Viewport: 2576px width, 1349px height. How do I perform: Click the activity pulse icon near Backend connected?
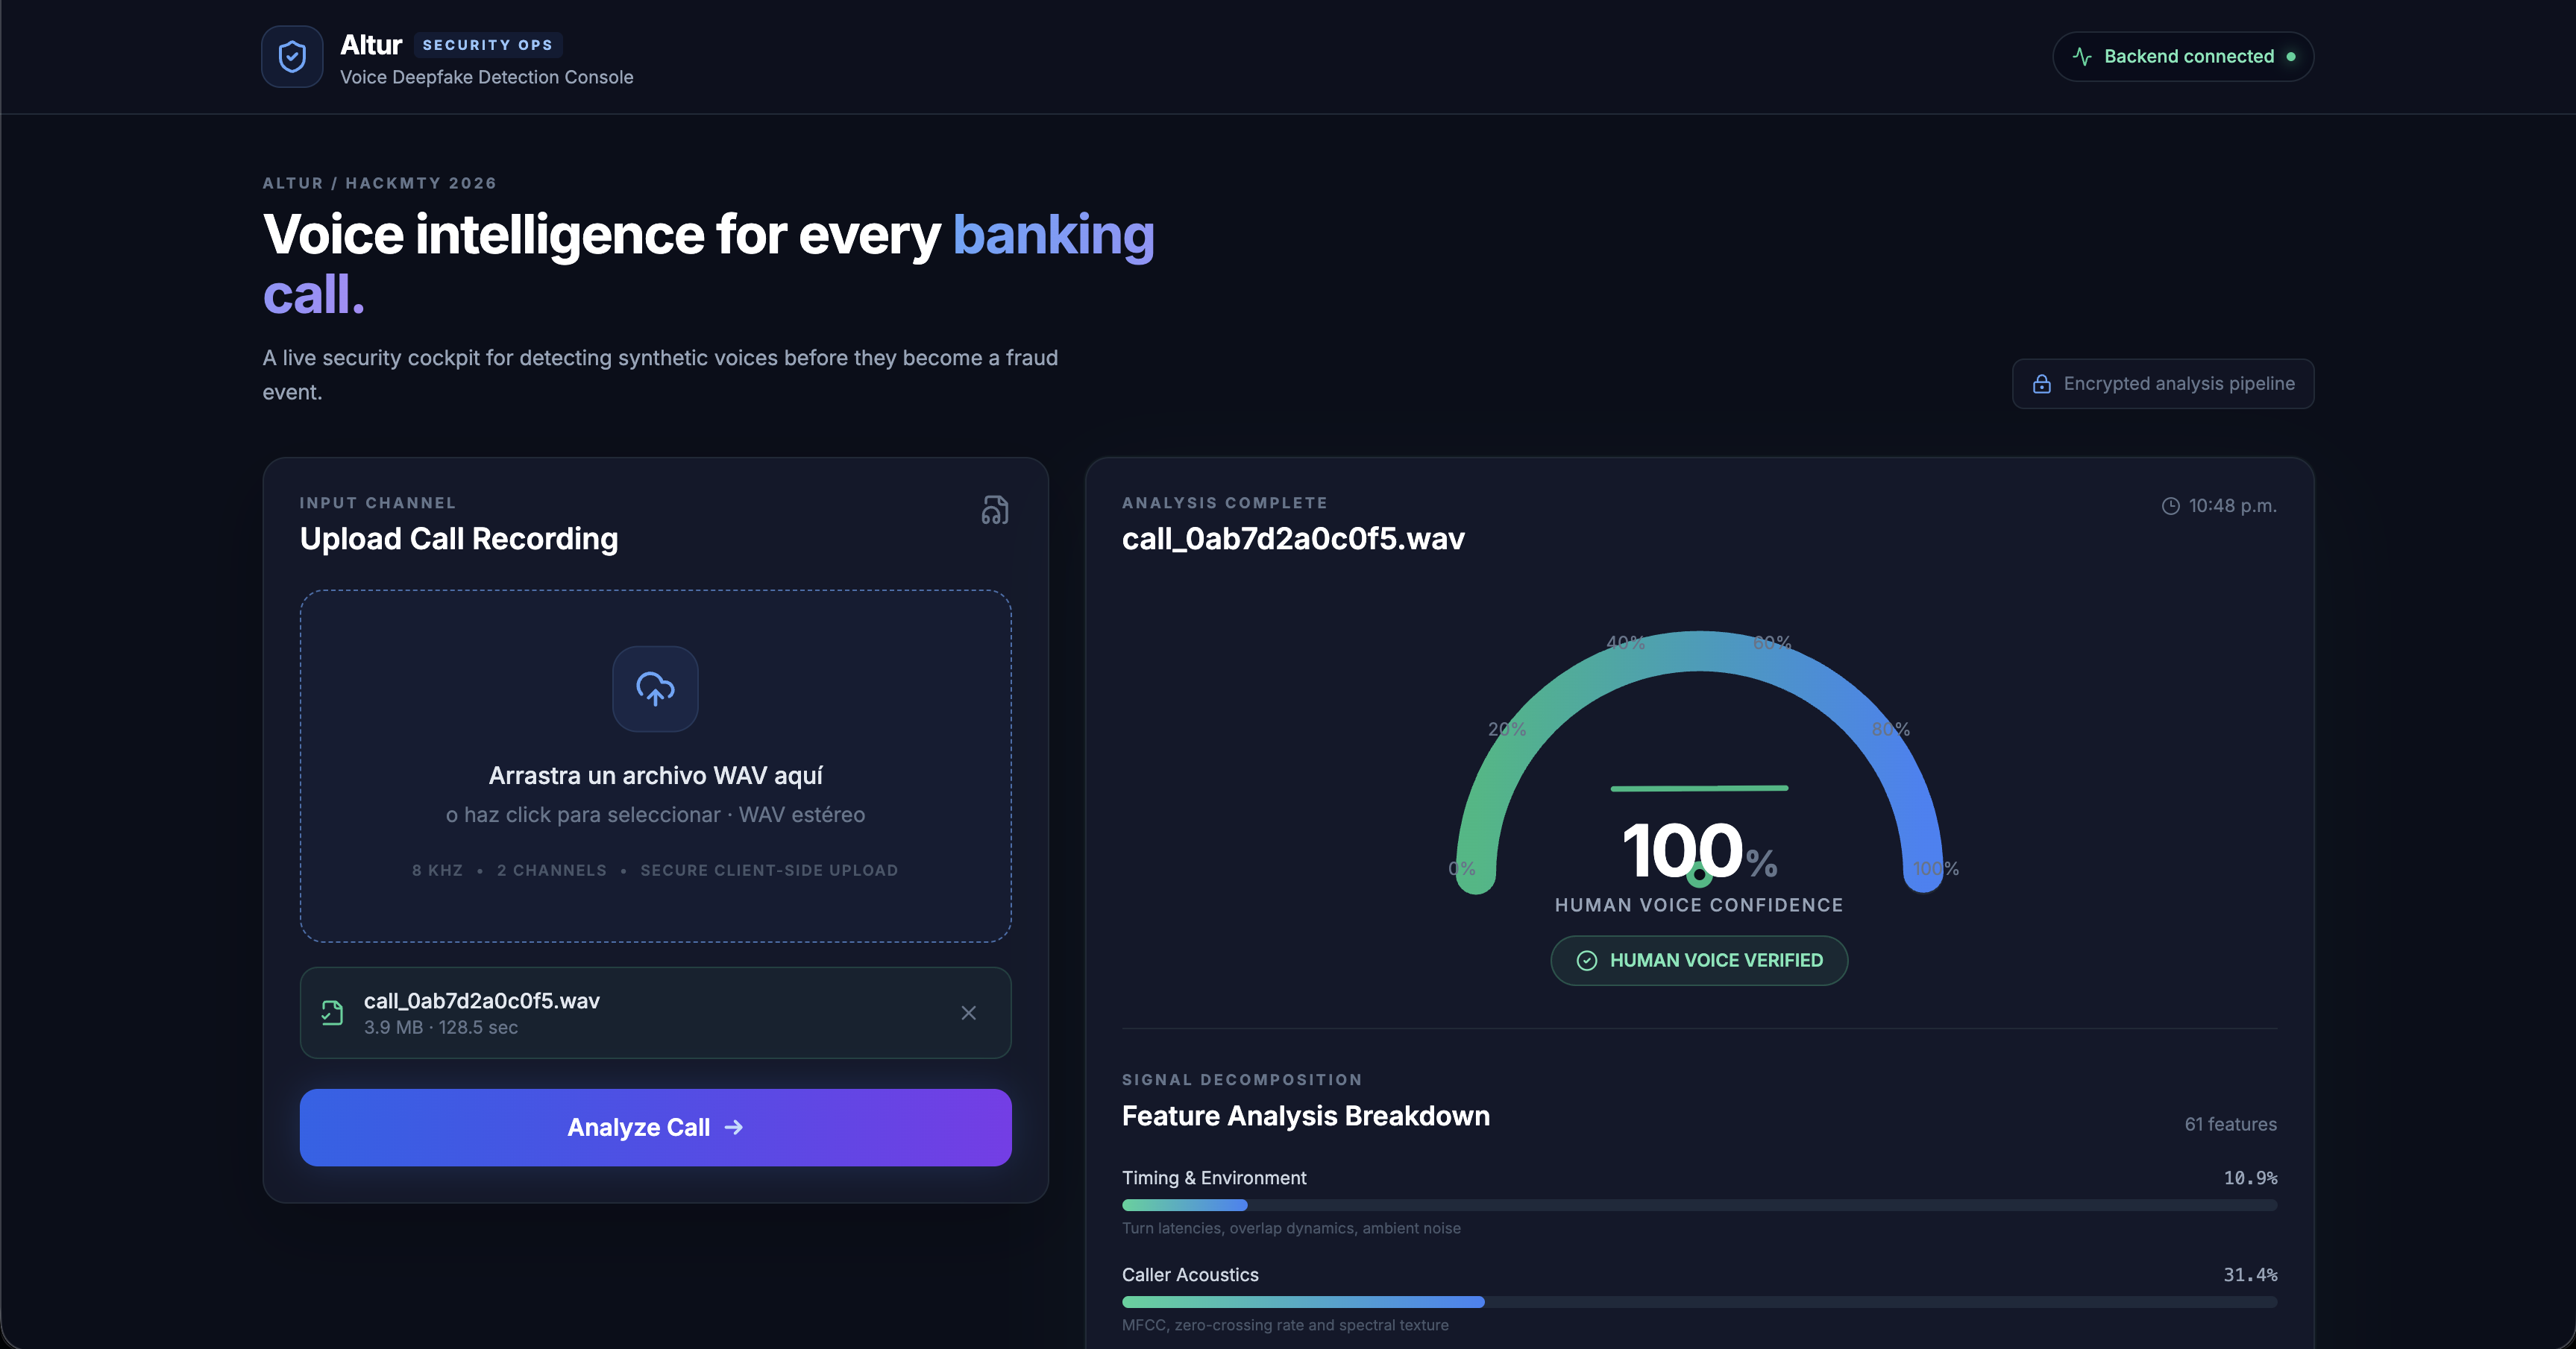coord(2082,57)
